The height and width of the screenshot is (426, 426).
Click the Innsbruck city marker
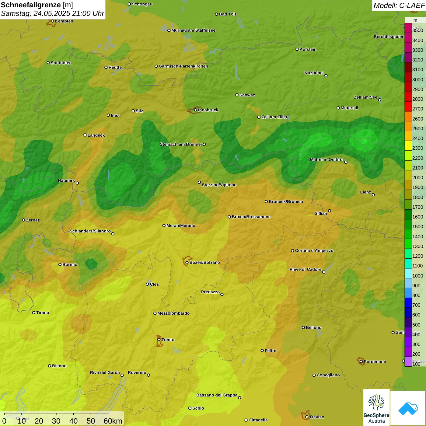tap(196, 110)
